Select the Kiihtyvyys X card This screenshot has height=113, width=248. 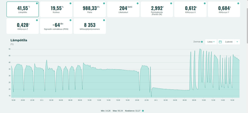point(190,9)
